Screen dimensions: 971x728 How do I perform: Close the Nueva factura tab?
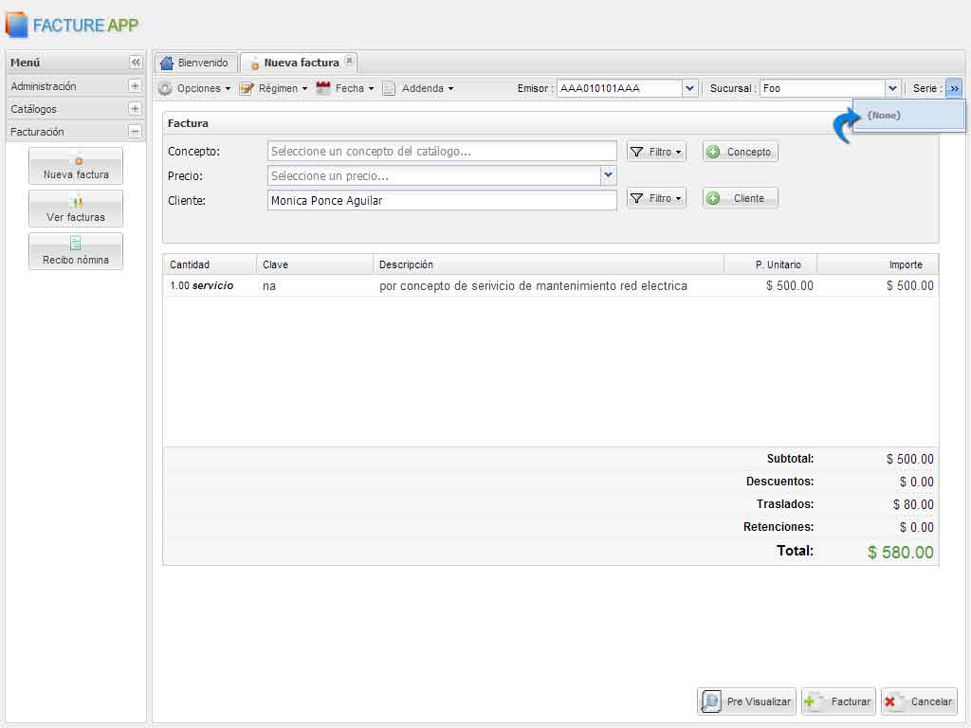click(x=349, y=62)
